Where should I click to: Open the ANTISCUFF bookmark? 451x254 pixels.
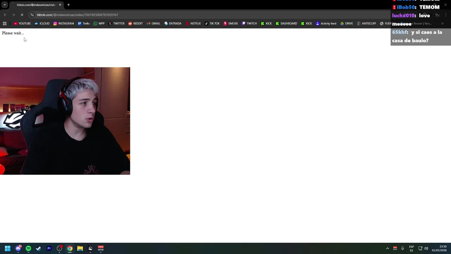tap(366, 24)
